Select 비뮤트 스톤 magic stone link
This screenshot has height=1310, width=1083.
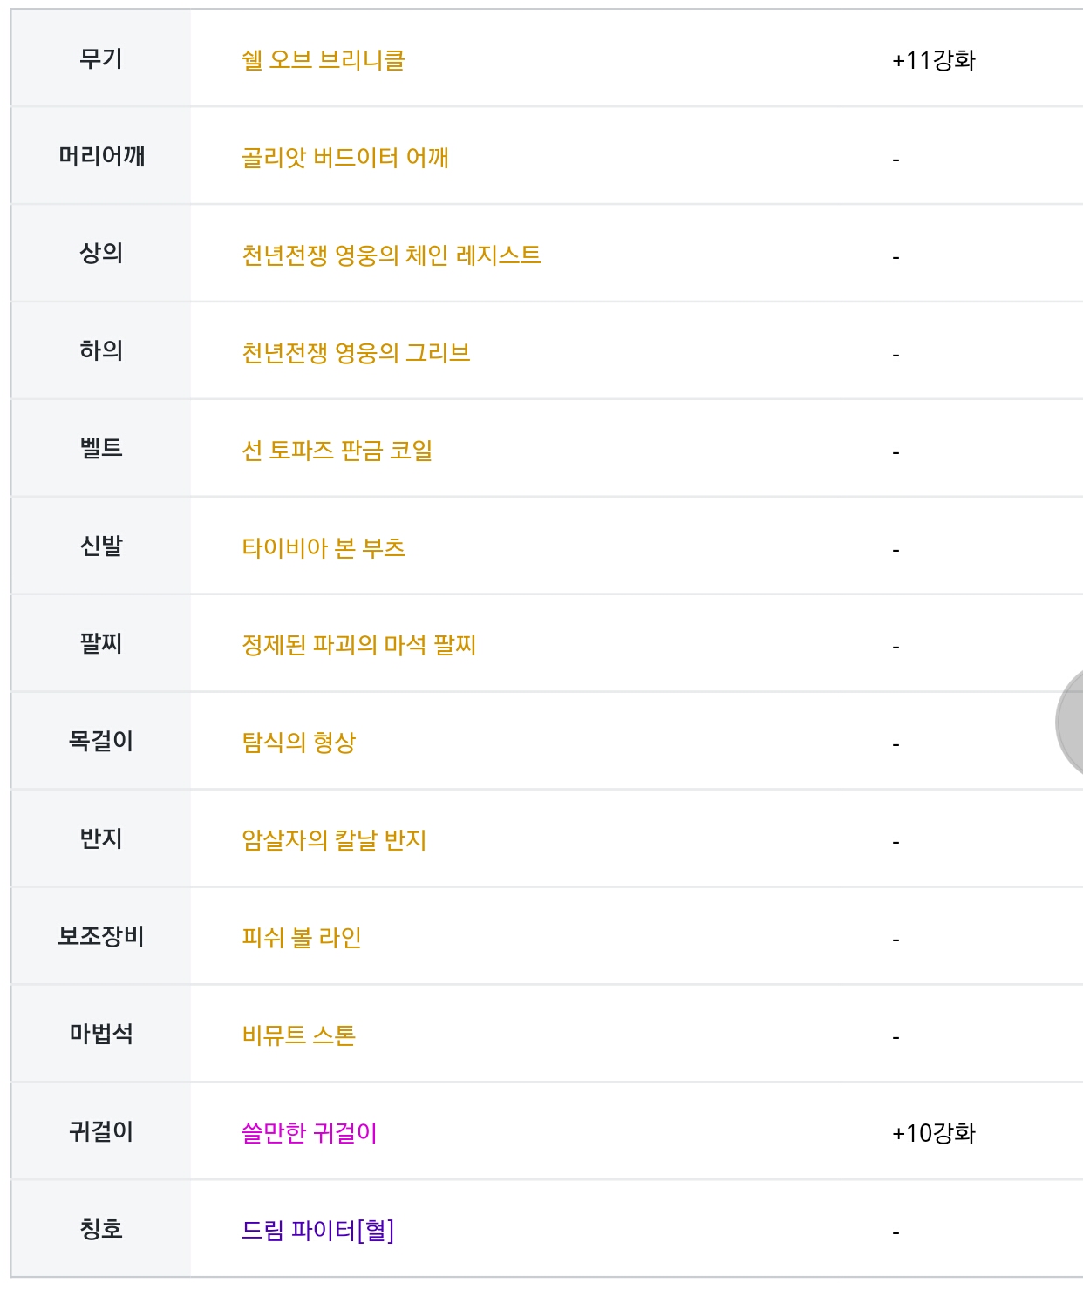click(298, 1035)
